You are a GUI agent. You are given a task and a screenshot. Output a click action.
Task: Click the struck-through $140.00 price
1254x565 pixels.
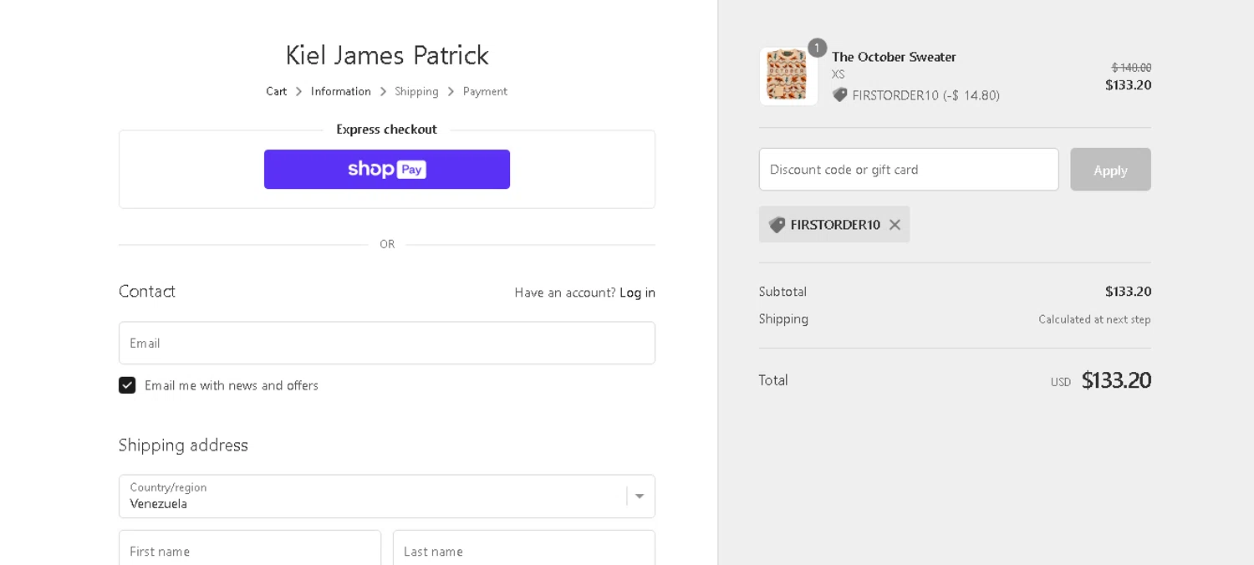tap(1131, 68)
